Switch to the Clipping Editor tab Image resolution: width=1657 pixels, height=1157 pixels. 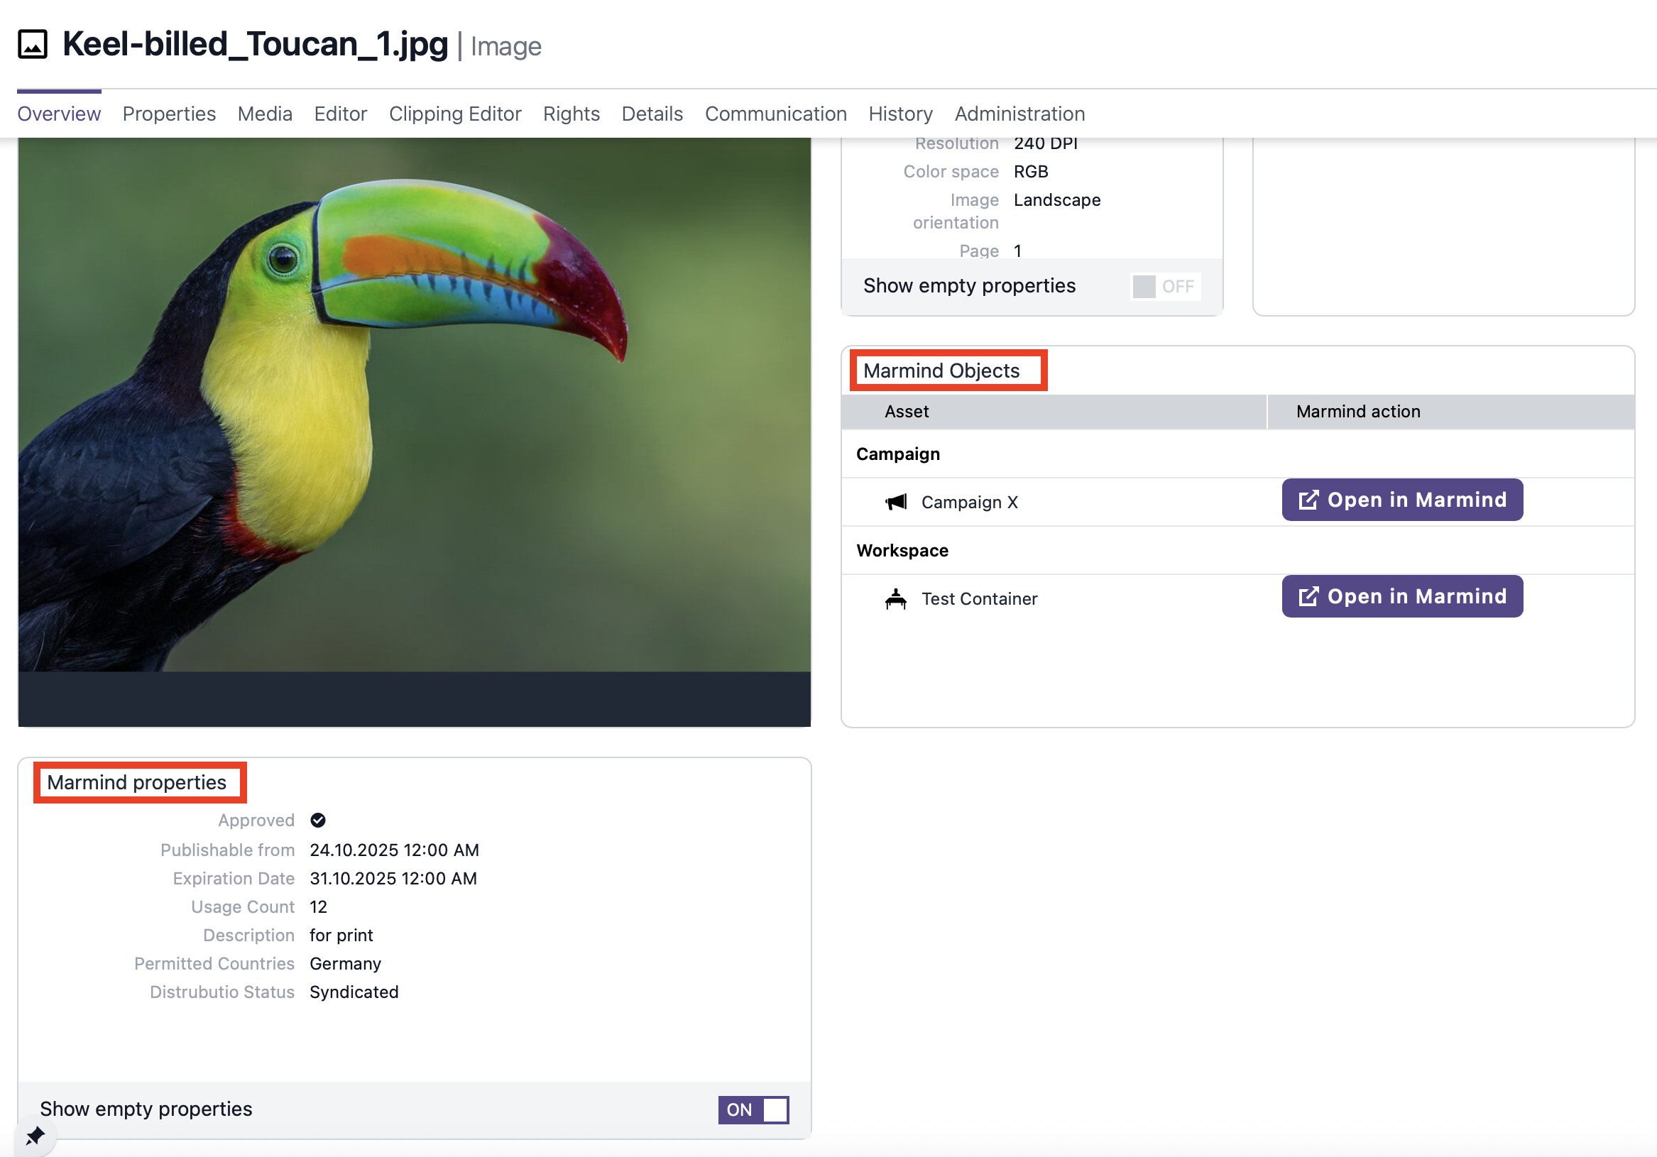point(454,114)
